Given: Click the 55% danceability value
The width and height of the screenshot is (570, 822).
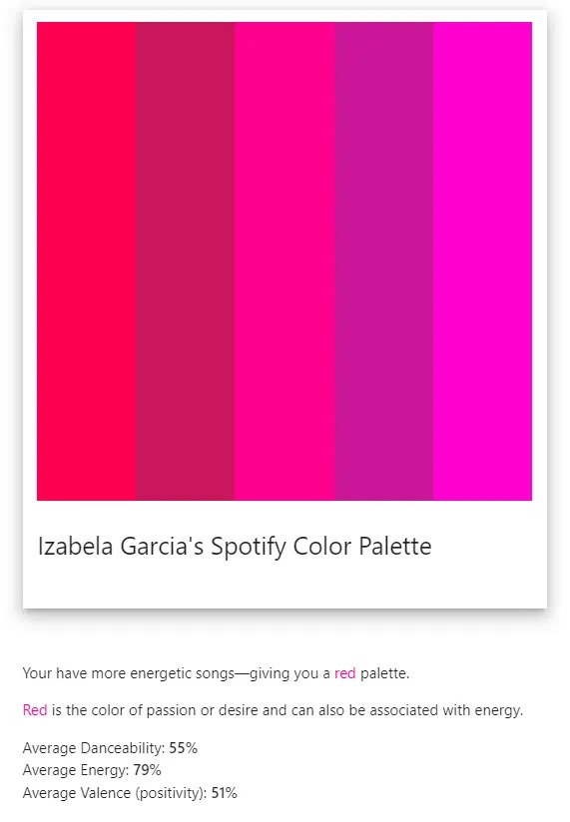Looking at the screenshot, I should click(183, 748).
